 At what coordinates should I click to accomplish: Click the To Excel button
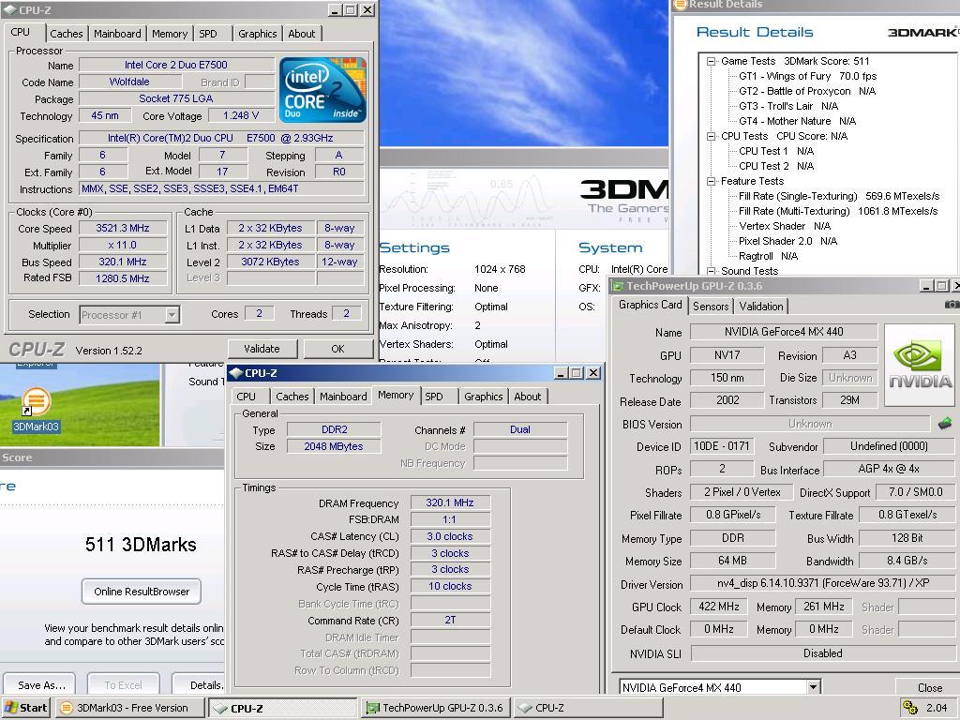(123, 685)
